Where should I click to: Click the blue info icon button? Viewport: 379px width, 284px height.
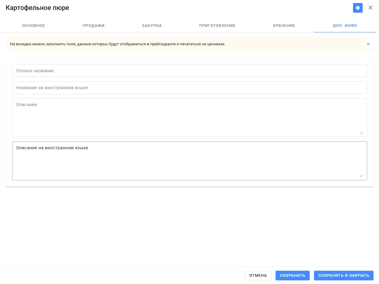click(358, 8)
